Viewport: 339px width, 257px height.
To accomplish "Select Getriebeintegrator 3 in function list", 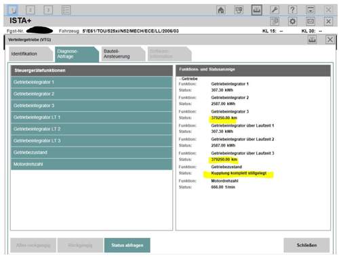I will click(92, 106).
